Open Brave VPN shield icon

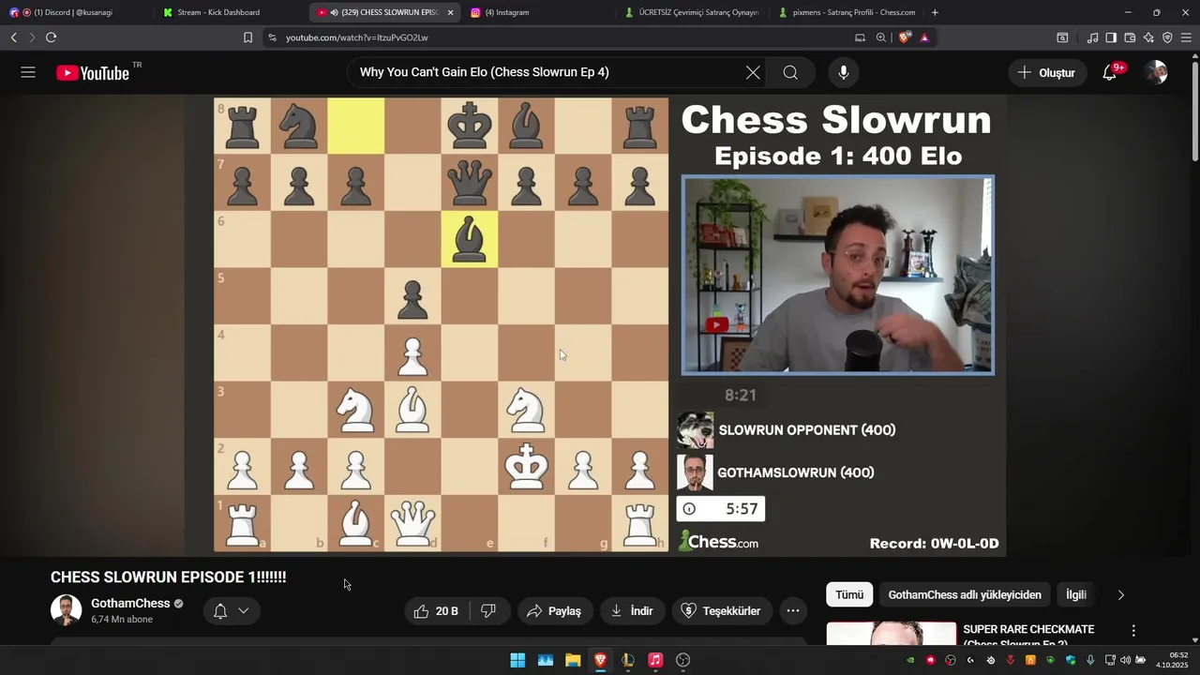click(x=1167, y=37)
